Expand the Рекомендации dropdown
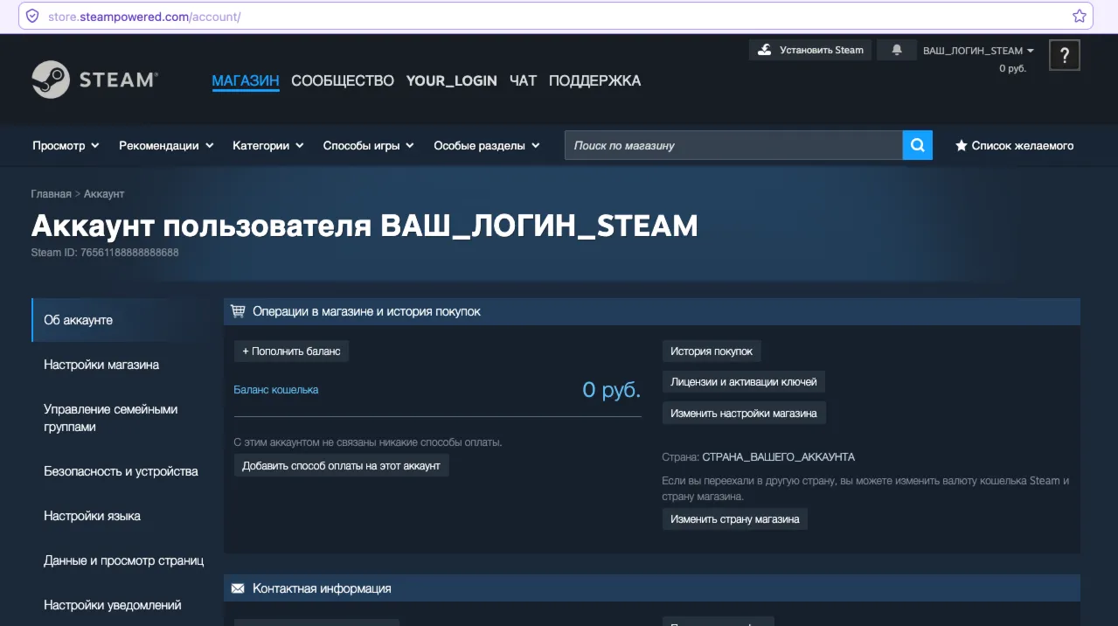This screenshot has height=626, width=1118. click(x=166, y=145)
